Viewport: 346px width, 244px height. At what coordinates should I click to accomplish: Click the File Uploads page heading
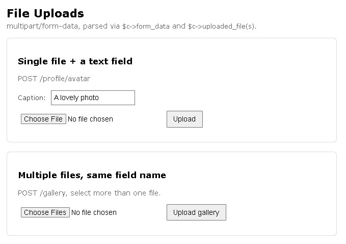coord(45,13)
